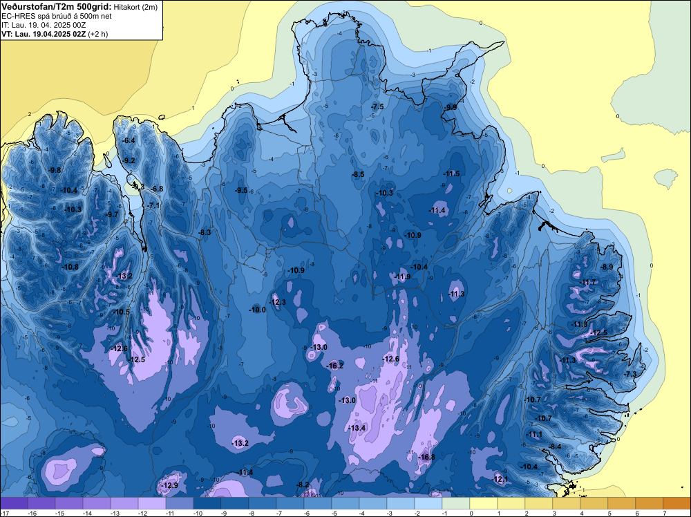The image size is (691, 517).
Task: Click the temperature label '-7.1'
Action: [x=153, y=205]
